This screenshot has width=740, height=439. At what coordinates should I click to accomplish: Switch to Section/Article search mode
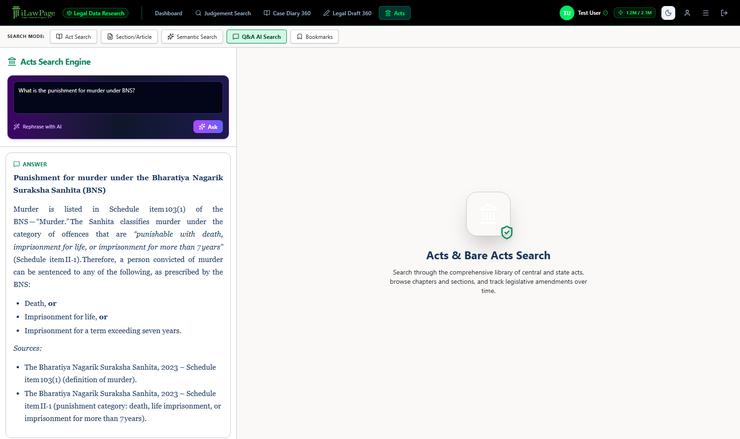pos(129,37)
